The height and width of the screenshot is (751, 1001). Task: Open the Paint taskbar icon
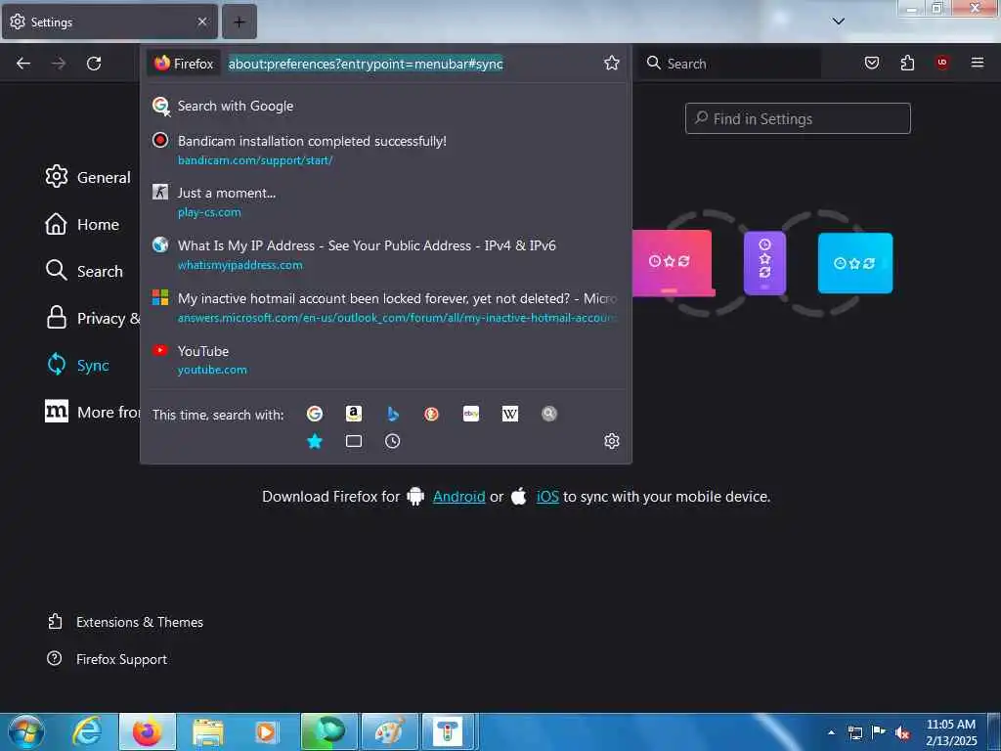389,731
